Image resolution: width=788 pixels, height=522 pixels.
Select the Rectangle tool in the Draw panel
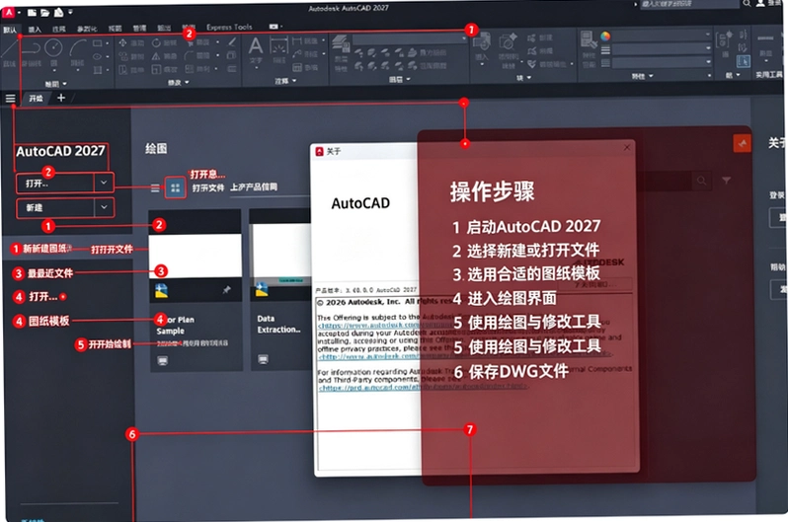(98, 43)
